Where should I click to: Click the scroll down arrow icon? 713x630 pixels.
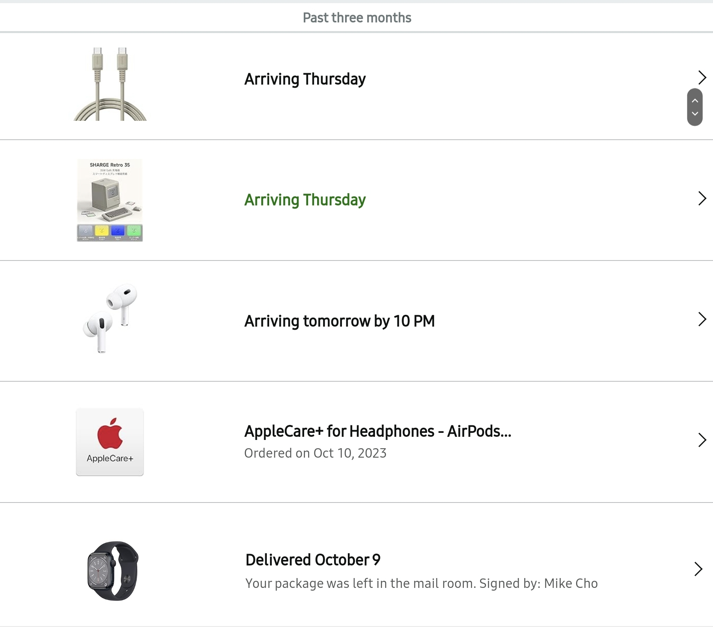(695, 114)
